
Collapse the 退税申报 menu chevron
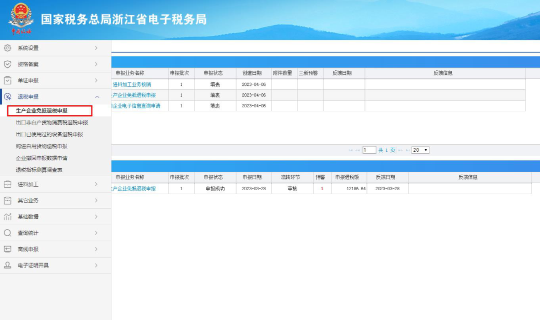[x=97, y=97]
